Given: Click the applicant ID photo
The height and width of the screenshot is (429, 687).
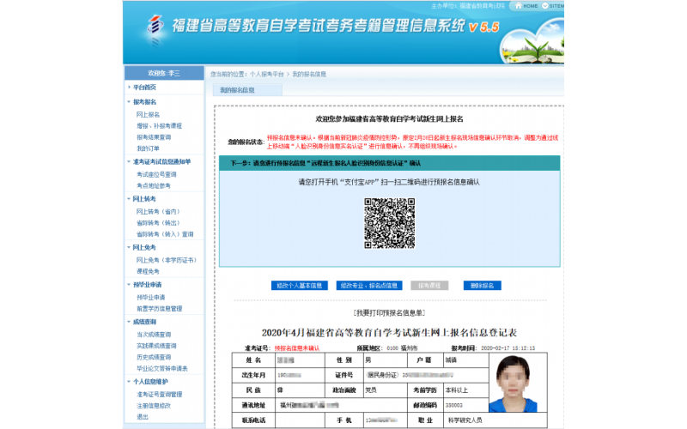Looking at the screenshot, I should (513, 384).
